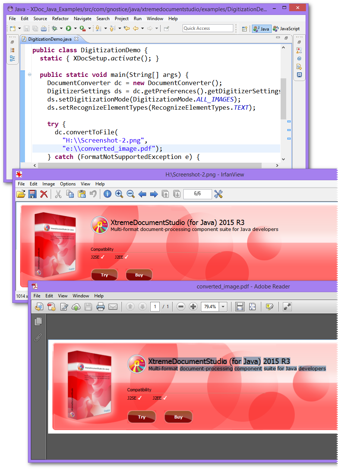Collapse the main method fold marker

click(29, 75)
